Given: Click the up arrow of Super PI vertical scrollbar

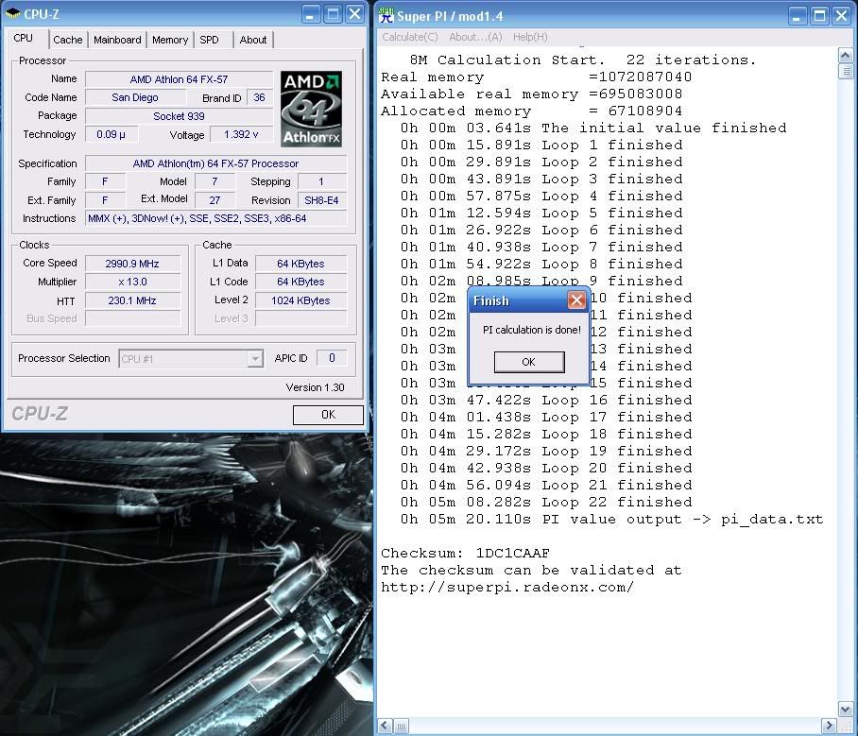Looking at the screenshot, I should pyautogui.click(x=845, y=55).
